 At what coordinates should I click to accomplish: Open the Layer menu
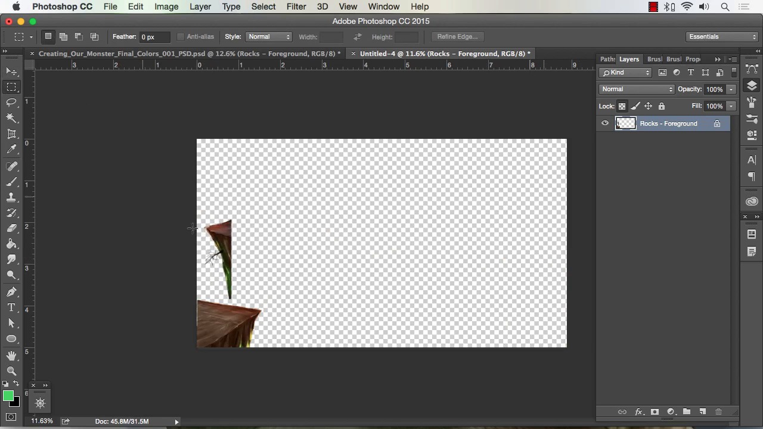point(200,7)
